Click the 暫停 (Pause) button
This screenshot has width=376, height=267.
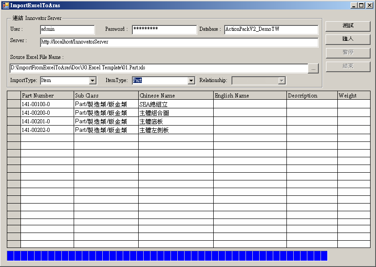point(348,53)
